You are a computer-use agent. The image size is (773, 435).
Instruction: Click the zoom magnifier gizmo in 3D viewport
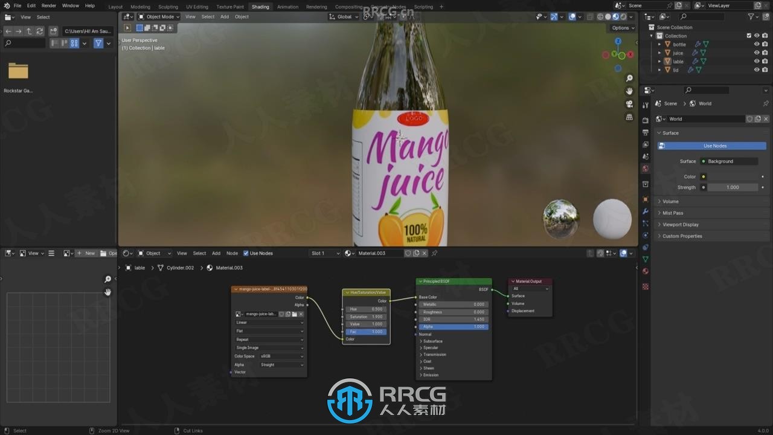click(629, 79)
